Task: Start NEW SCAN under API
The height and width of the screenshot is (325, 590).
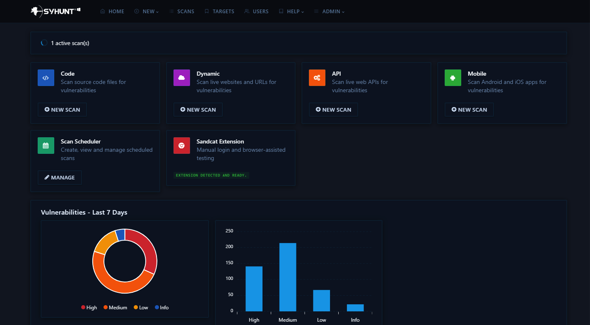Action: click(x=333, y=110)
